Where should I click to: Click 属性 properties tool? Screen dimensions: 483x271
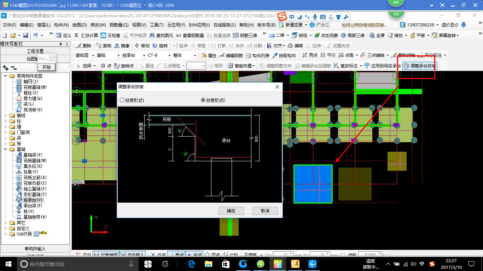point(209,55)
